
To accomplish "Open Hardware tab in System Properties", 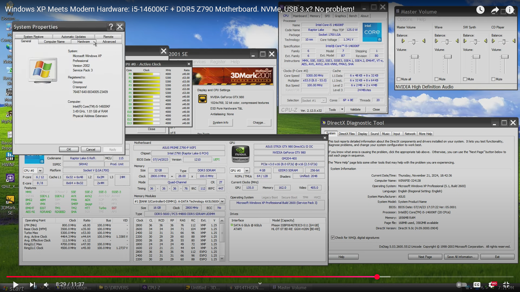I will coord(83,42).
